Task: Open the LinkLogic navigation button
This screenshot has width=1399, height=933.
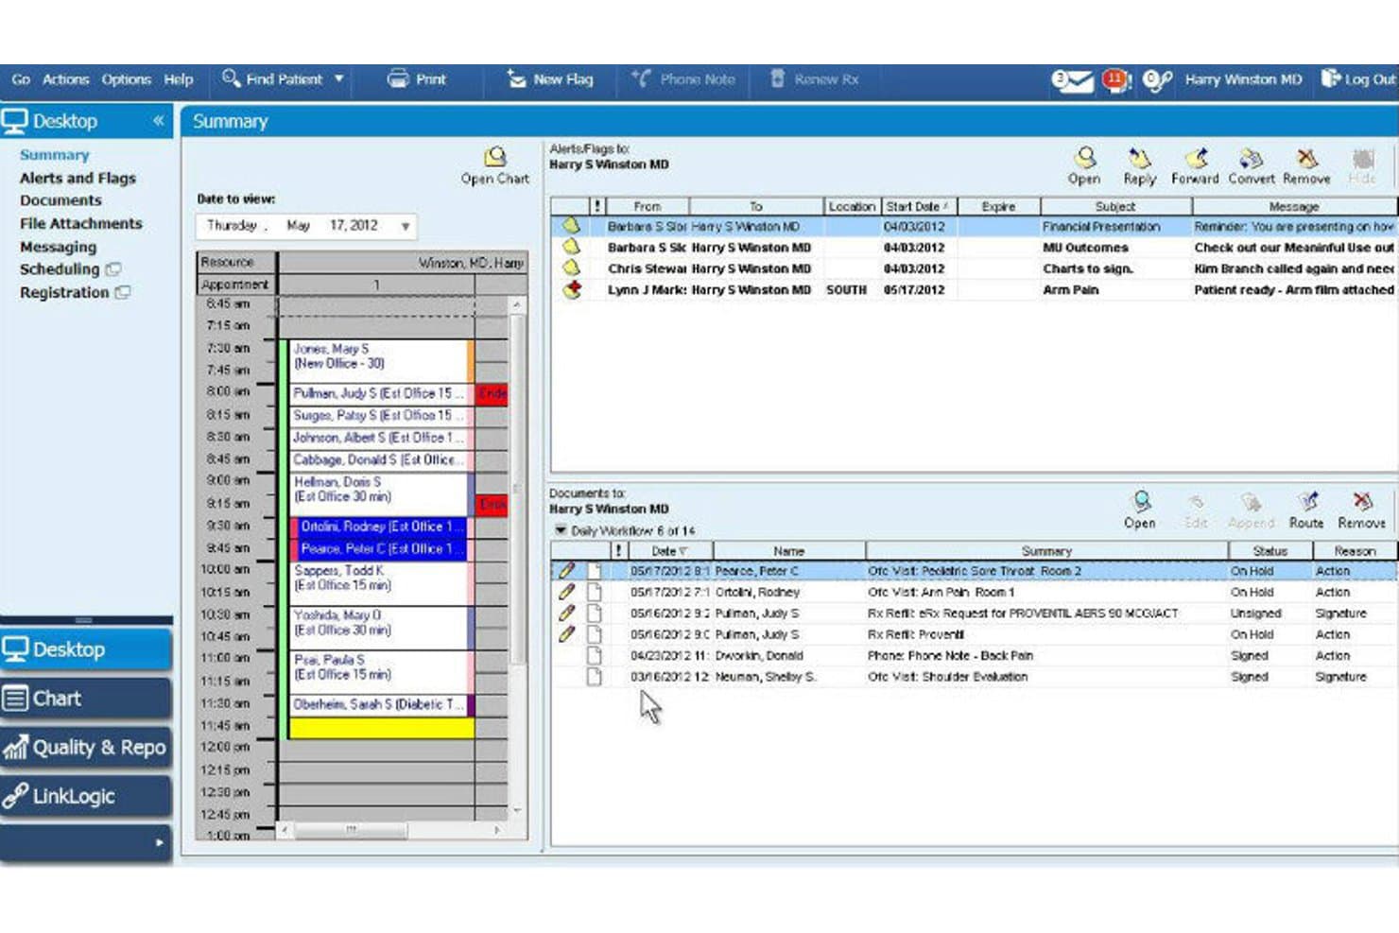Action: point(86,796)
